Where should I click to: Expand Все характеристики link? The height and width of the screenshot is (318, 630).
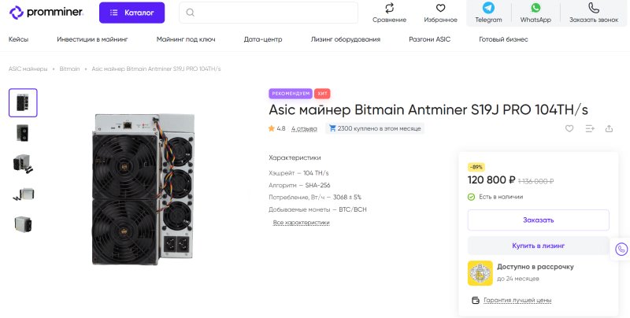[302, 223]
